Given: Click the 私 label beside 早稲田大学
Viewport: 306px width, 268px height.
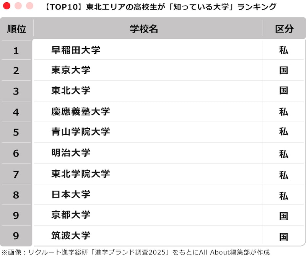Looking at the screenshot, I should pos(283,50).
